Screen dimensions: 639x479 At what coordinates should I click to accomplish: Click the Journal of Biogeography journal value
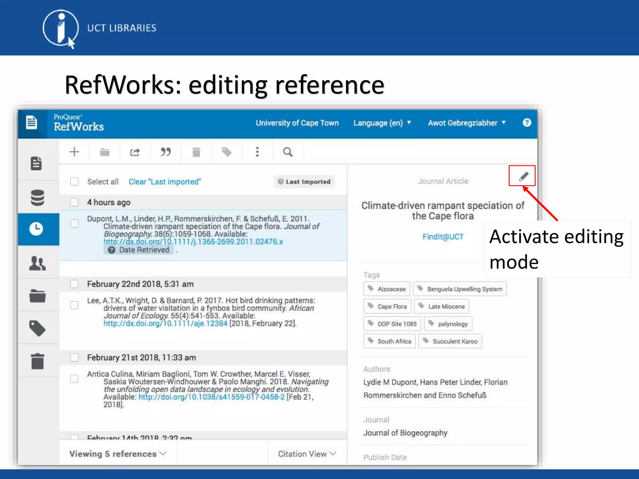click(405, 433)
